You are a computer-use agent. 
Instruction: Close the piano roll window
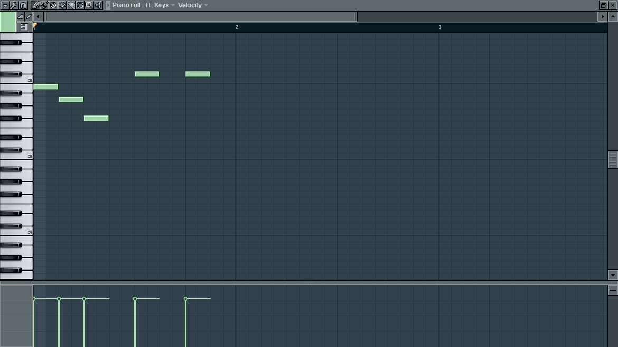(x=613, y=5)
